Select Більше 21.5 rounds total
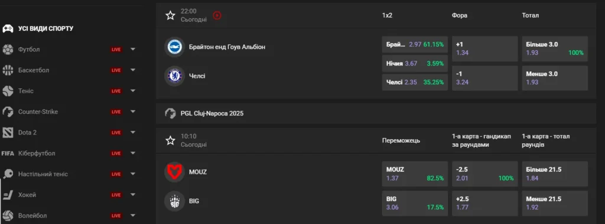Image resolution: width=605 pixels, height=224 pixels. point(555,174)
